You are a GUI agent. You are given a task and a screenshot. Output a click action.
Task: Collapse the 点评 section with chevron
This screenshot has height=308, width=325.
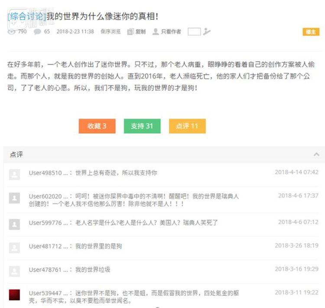click(316, 155)
